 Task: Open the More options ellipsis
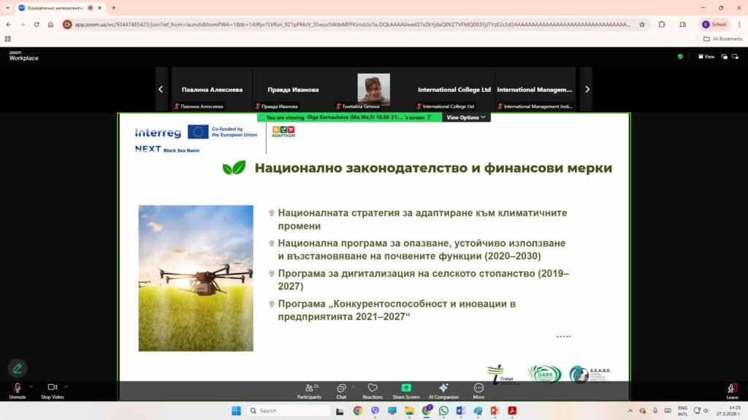(x=478, y=388)
